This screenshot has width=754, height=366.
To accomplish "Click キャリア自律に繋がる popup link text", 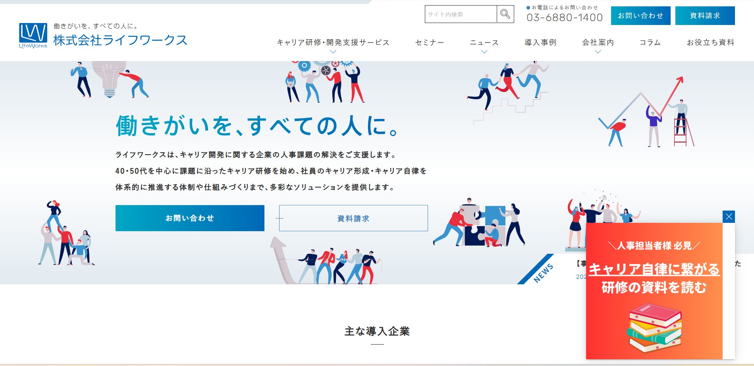I will [654, 269].
